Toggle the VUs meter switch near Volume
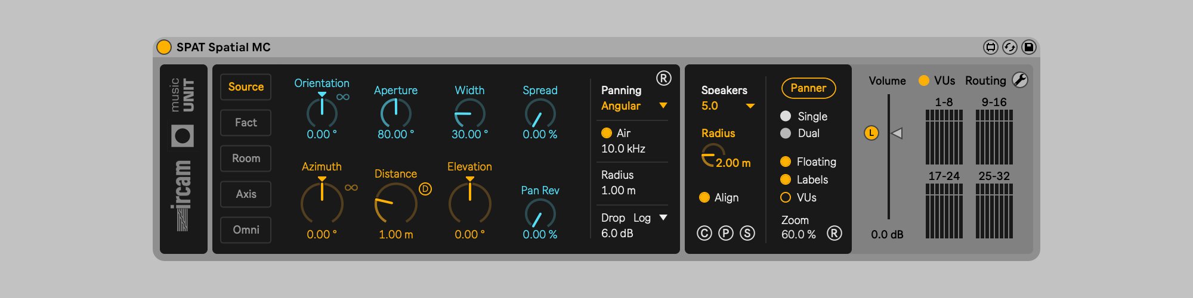Image resolution: width=1193 pixels, height=298 pixels. click(x=924, y=80)
